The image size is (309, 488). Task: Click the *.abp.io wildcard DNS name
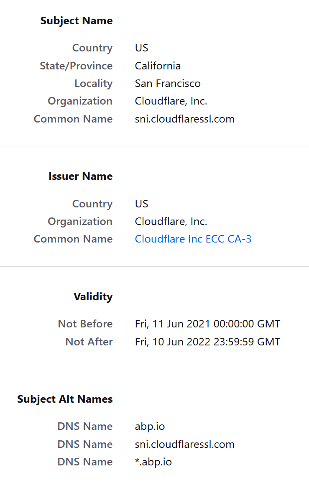pos(153,462)
